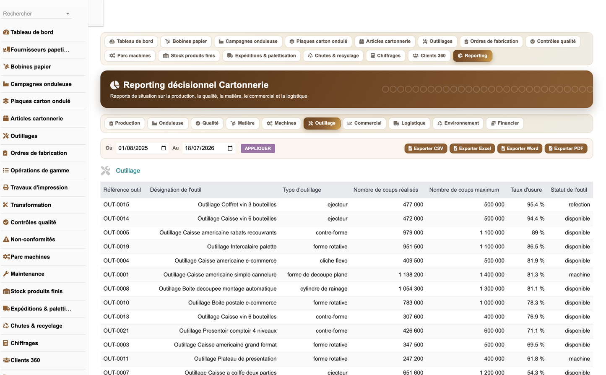606x375 pixels.
Task: Open Bobines papier in top navigation
Action: point(186,42)
